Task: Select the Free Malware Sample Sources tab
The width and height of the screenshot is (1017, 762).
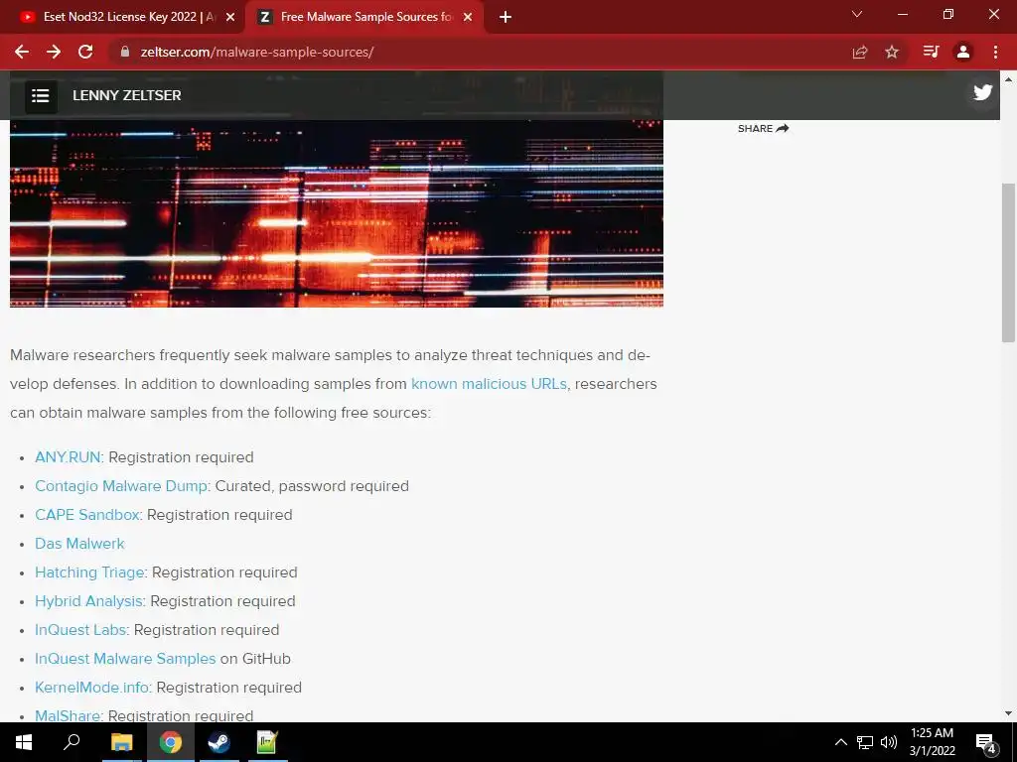Action: 363,17
